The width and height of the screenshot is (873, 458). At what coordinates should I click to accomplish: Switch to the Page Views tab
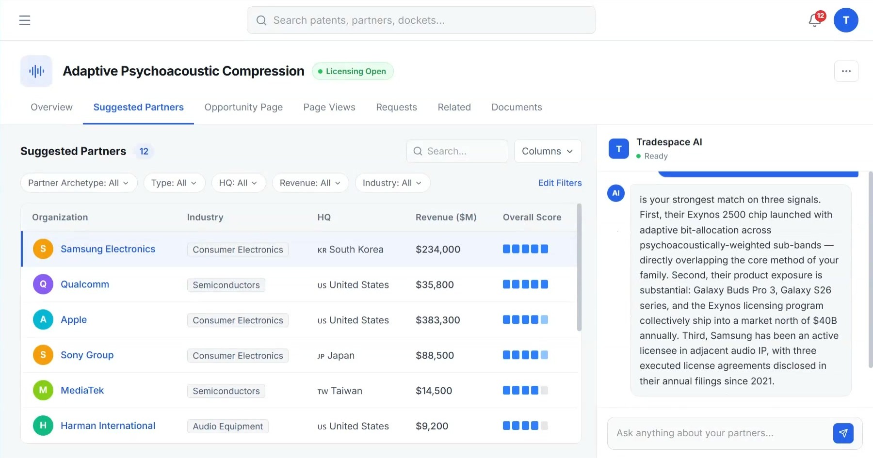tap(329, 107)
